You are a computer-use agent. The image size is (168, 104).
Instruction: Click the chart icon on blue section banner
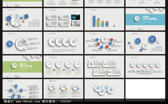pyautogui.click(x=137, y=19)
